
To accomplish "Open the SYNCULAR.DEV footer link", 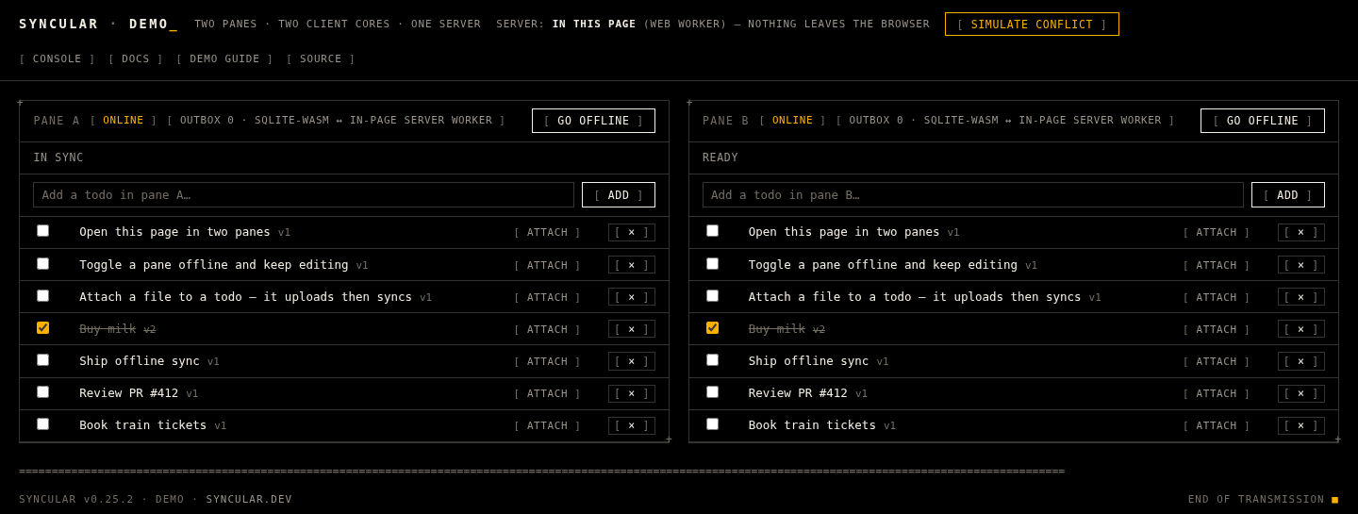I will pos(249,499).
